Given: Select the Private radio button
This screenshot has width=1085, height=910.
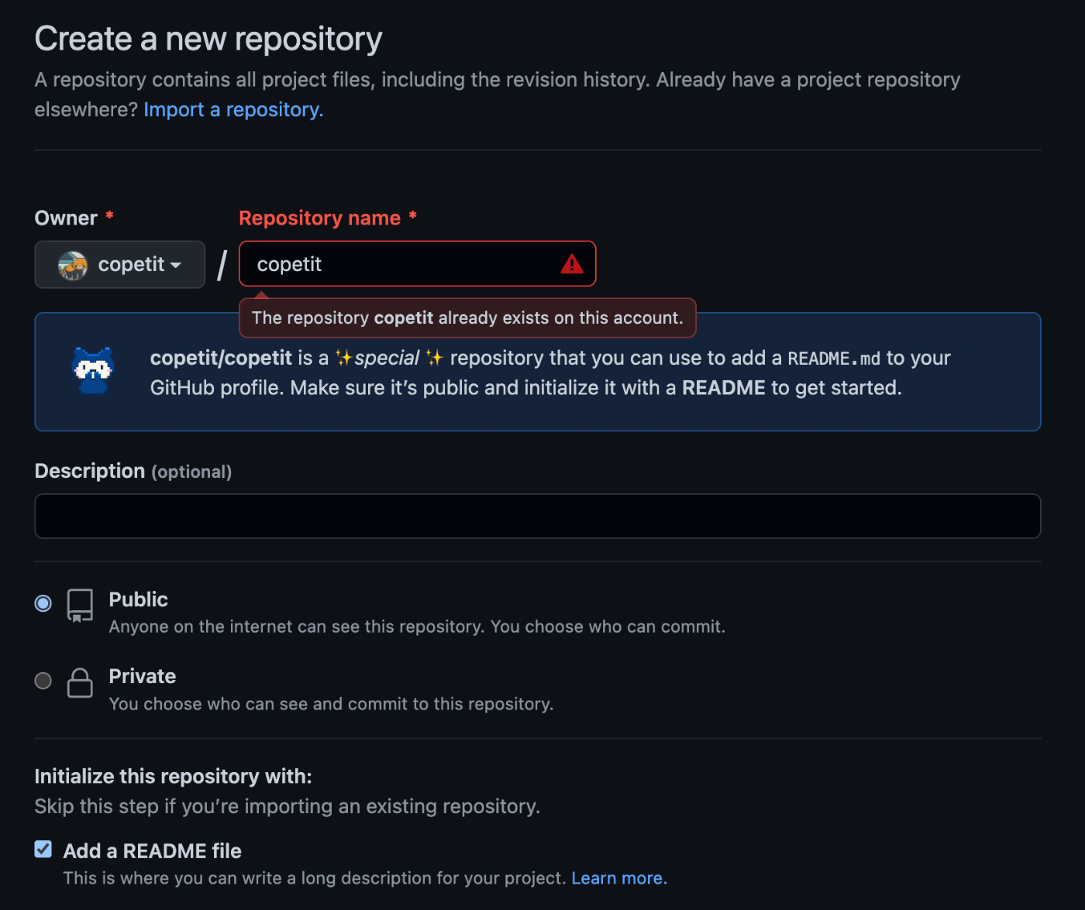Looking at the screenshot, I should coord(43,681).
